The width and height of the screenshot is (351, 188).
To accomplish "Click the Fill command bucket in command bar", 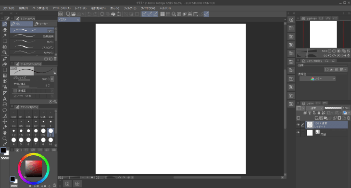I will pos(113,14).
